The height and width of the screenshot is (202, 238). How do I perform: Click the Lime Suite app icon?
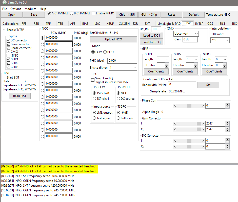[x=4, y=3]
